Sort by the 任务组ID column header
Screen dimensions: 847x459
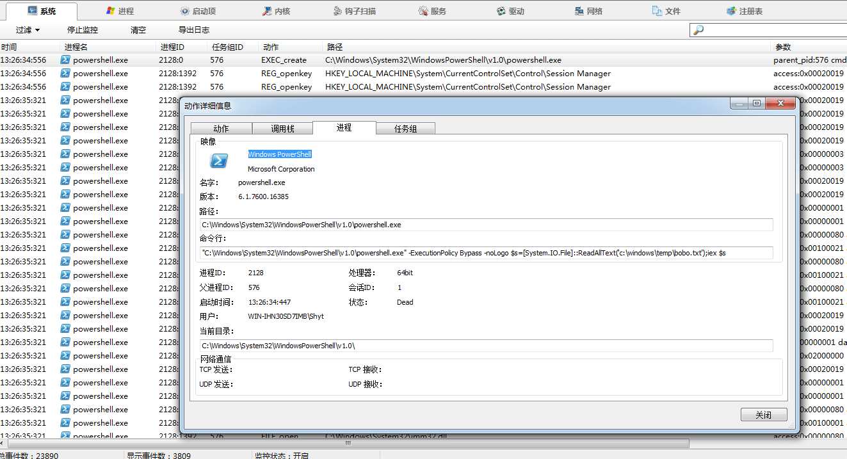click(234, 47)
